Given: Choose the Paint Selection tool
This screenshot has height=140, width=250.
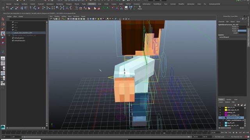Looking at the screenshot, I should 3,29.
